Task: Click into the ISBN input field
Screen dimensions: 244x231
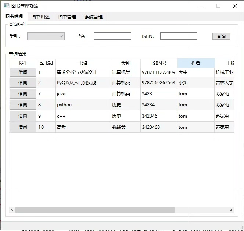Action: 179,36
